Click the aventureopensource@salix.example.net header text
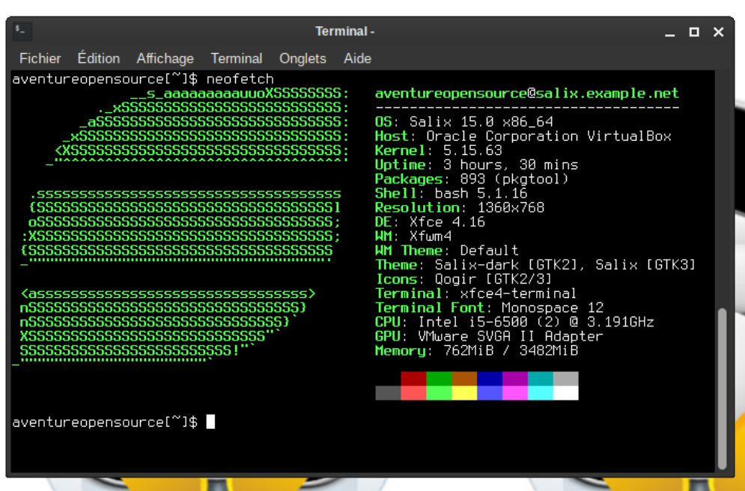Viewport: 745px width, 491px height. click(x=526, y=94)
